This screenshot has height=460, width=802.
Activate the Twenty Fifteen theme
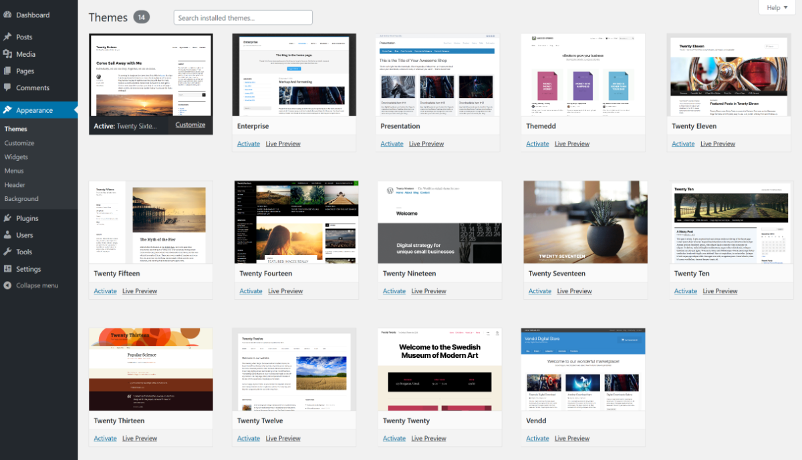pos(105,291)
